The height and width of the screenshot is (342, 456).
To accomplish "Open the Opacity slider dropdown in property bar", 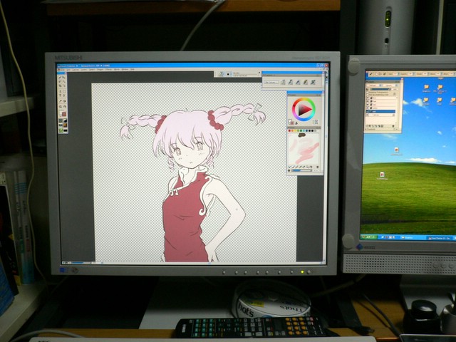I will (413, 74).
